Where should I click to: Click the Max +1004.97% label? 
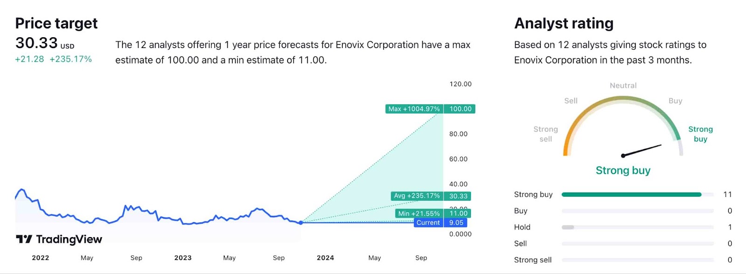point(414,109)
